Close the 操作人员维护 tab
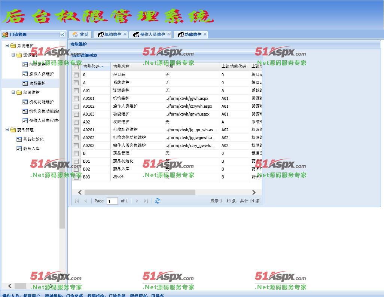 (x=168, y=34)
